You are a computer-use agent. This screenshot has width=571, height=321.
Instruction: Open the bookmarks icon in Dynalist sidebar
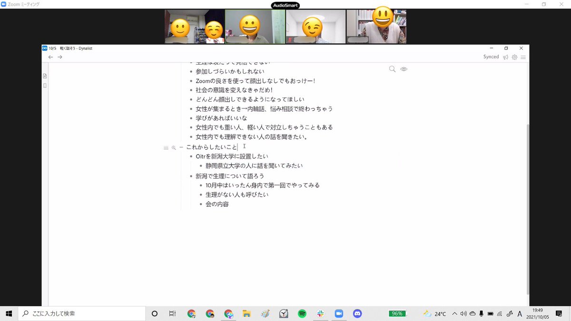point(45,86)
